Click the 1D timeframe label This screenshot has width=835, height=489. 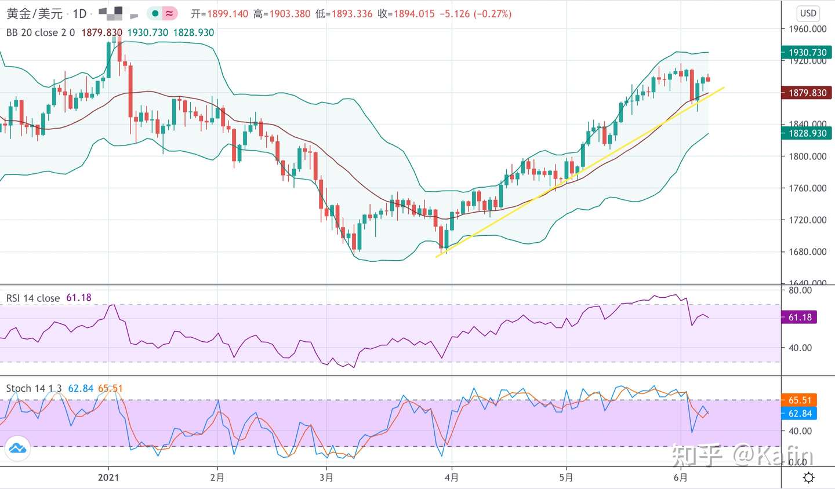tap(79, 13)
